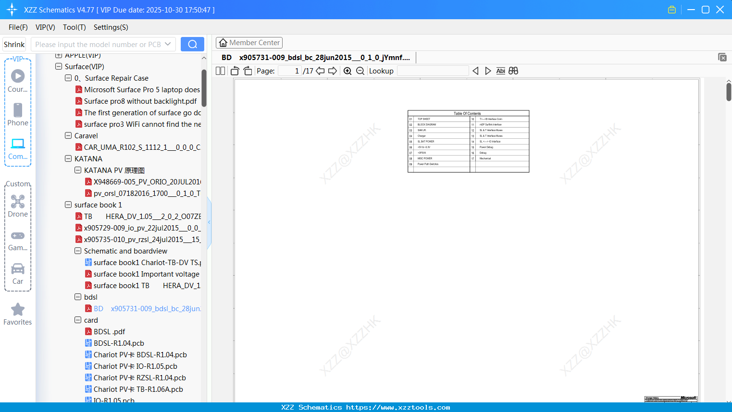Open The first generation of surface go file

coord(138,113)
